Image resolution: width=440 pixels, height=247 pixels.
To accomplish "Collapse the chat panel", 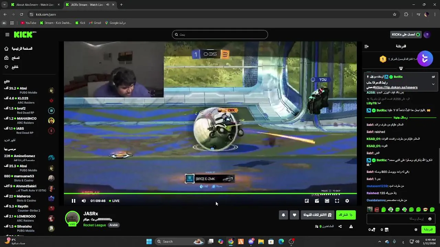I will 366,46.
